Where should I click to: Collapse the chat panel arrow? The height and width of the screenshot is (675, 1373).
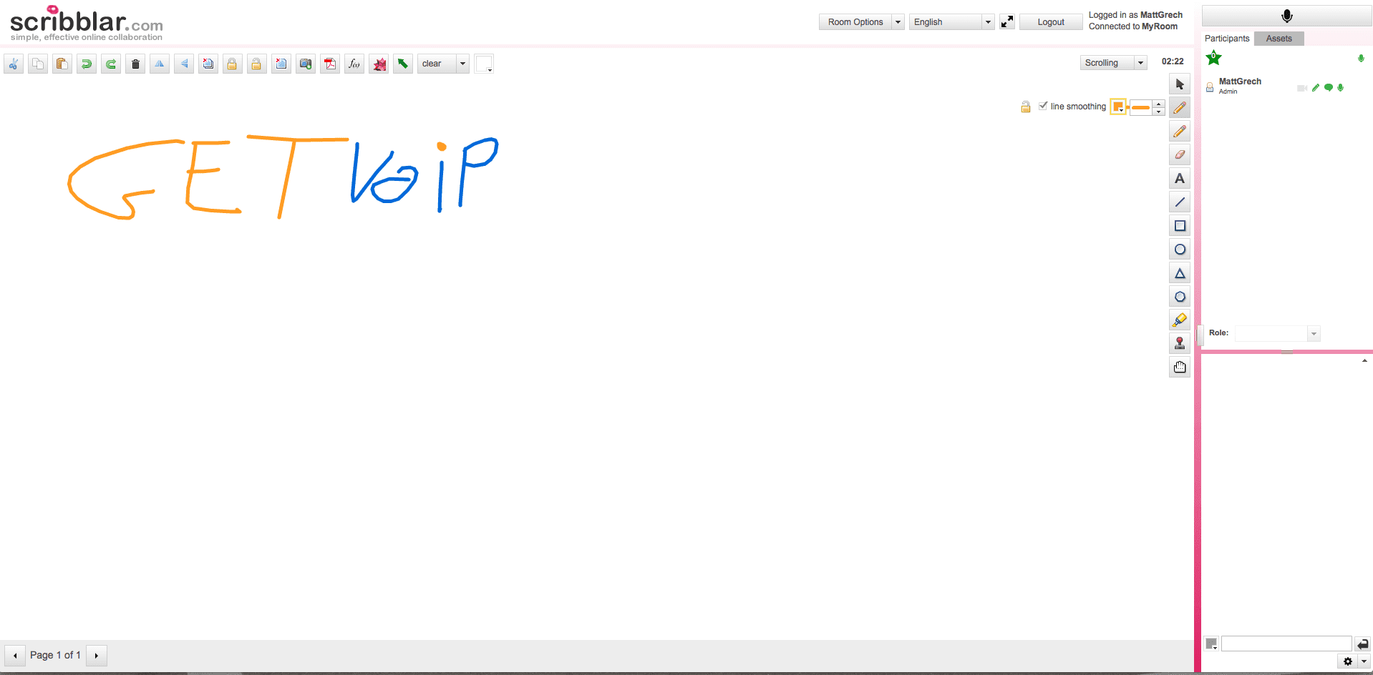click(x=1364, y=361)
